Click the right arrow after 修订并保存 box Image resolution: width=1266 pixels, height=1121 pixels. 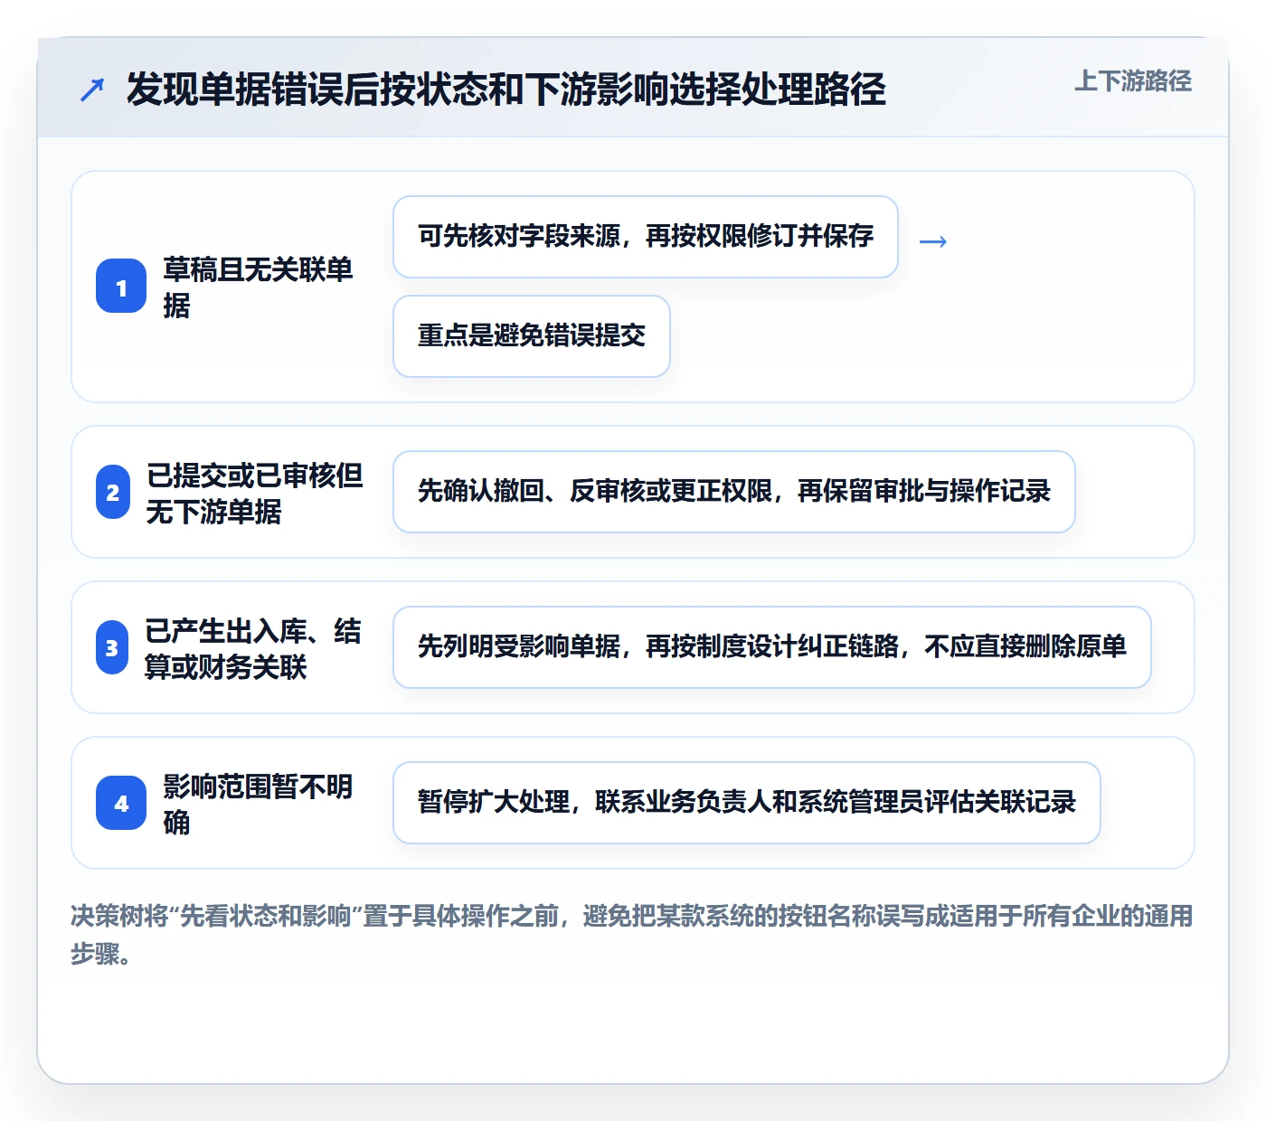pyautogui.click(x=933, y=241)
